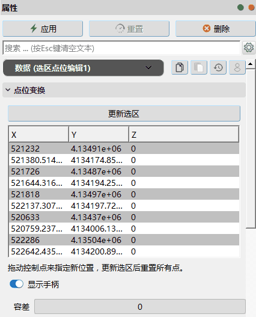Click the 重置 button
The width and height of the screenshot is (256, 317).
129,29
